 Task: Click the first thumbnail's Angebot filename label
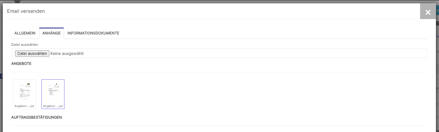pos(24,106)
